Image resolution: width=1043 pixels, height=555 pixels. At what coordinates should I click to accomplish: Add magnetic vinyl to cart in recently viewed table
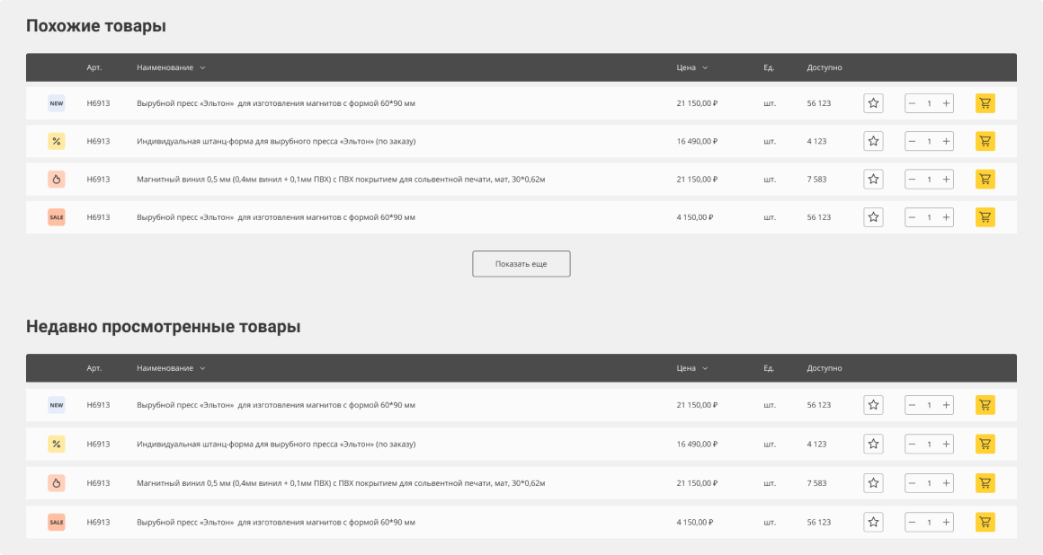pos(985,484)
